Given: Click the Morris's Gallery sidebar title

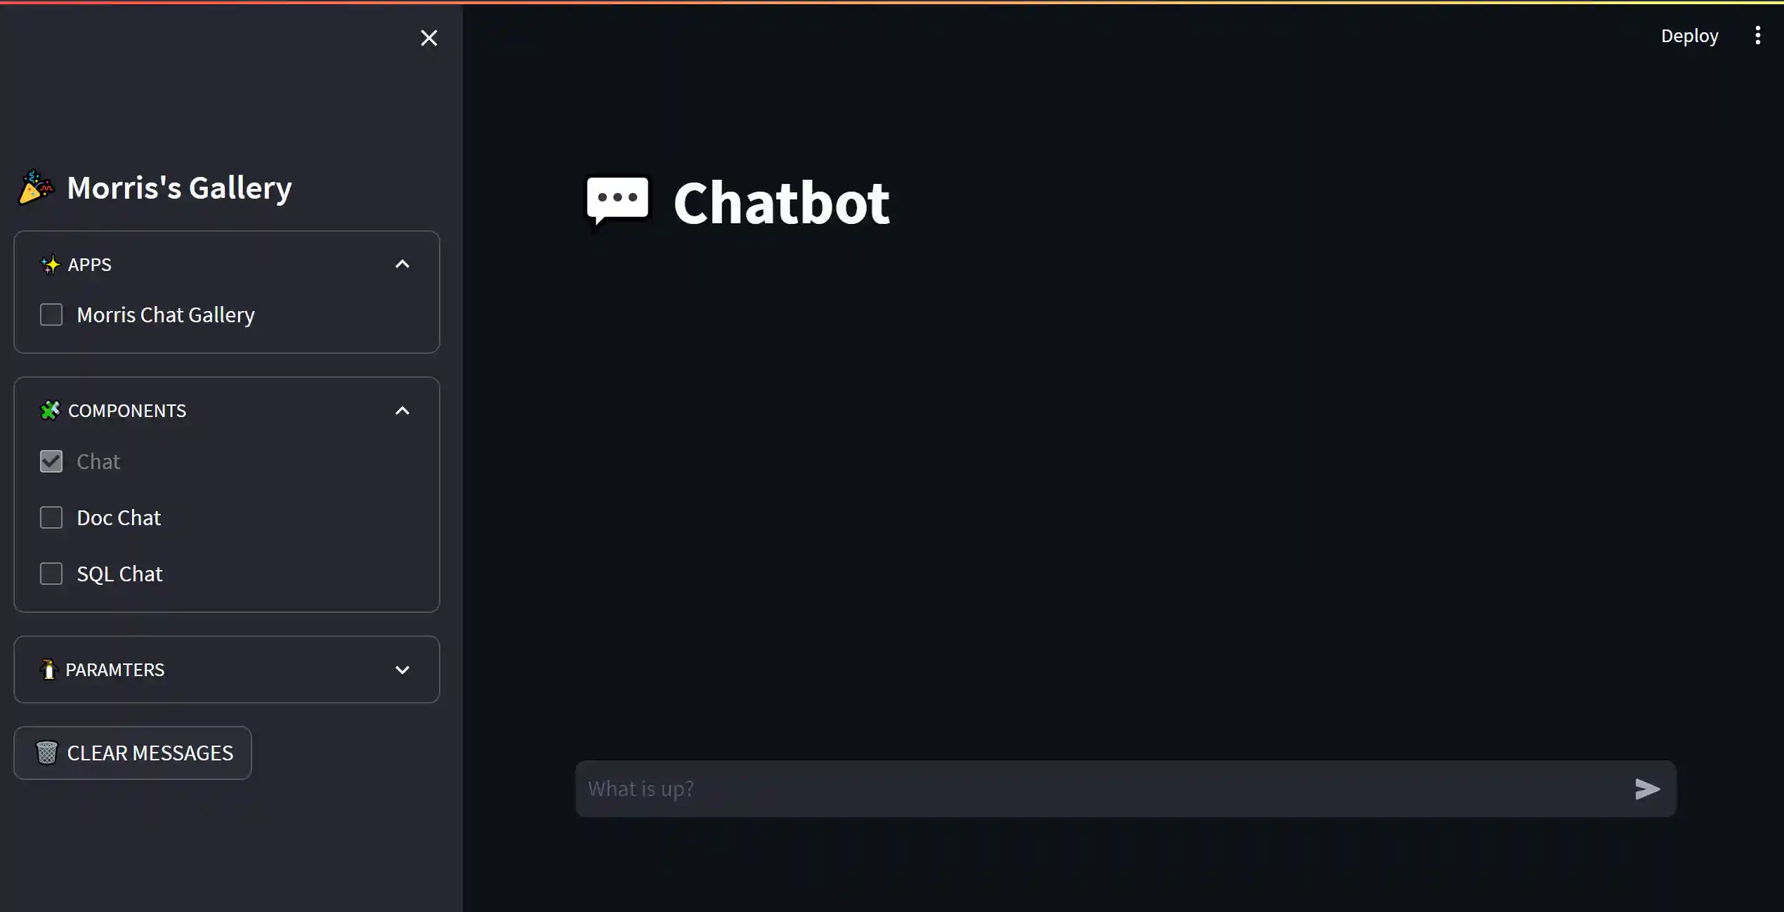Looking at the screenshot, I should [x=179, y=187].
